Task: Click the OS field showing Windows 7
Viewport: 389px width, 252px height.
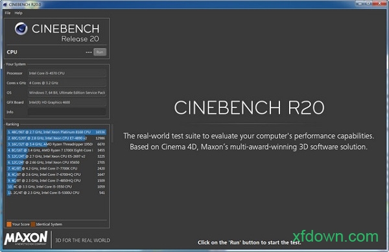Action: 67,93
